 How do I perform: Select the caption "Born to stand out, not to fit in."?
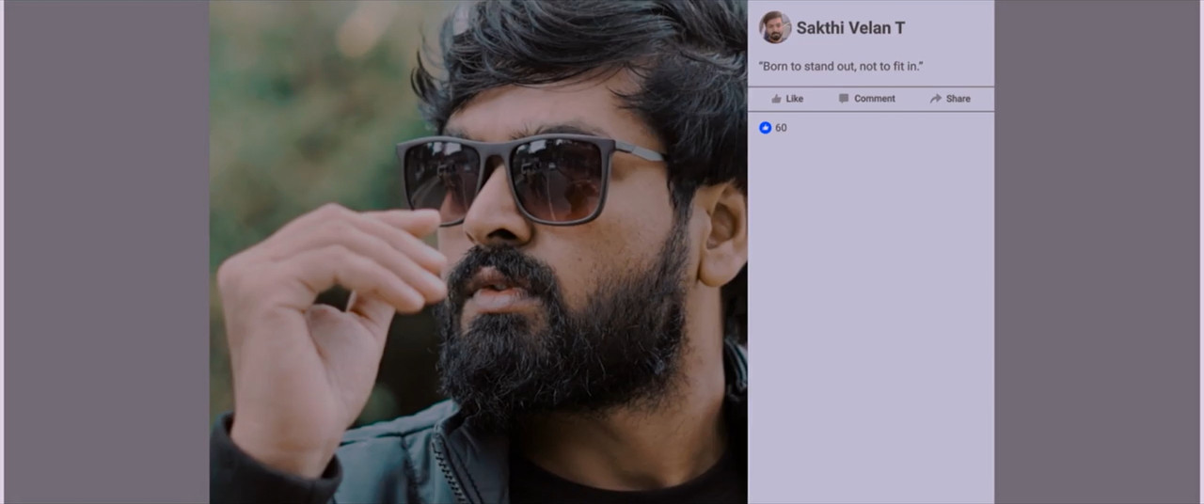pos(841,67)
